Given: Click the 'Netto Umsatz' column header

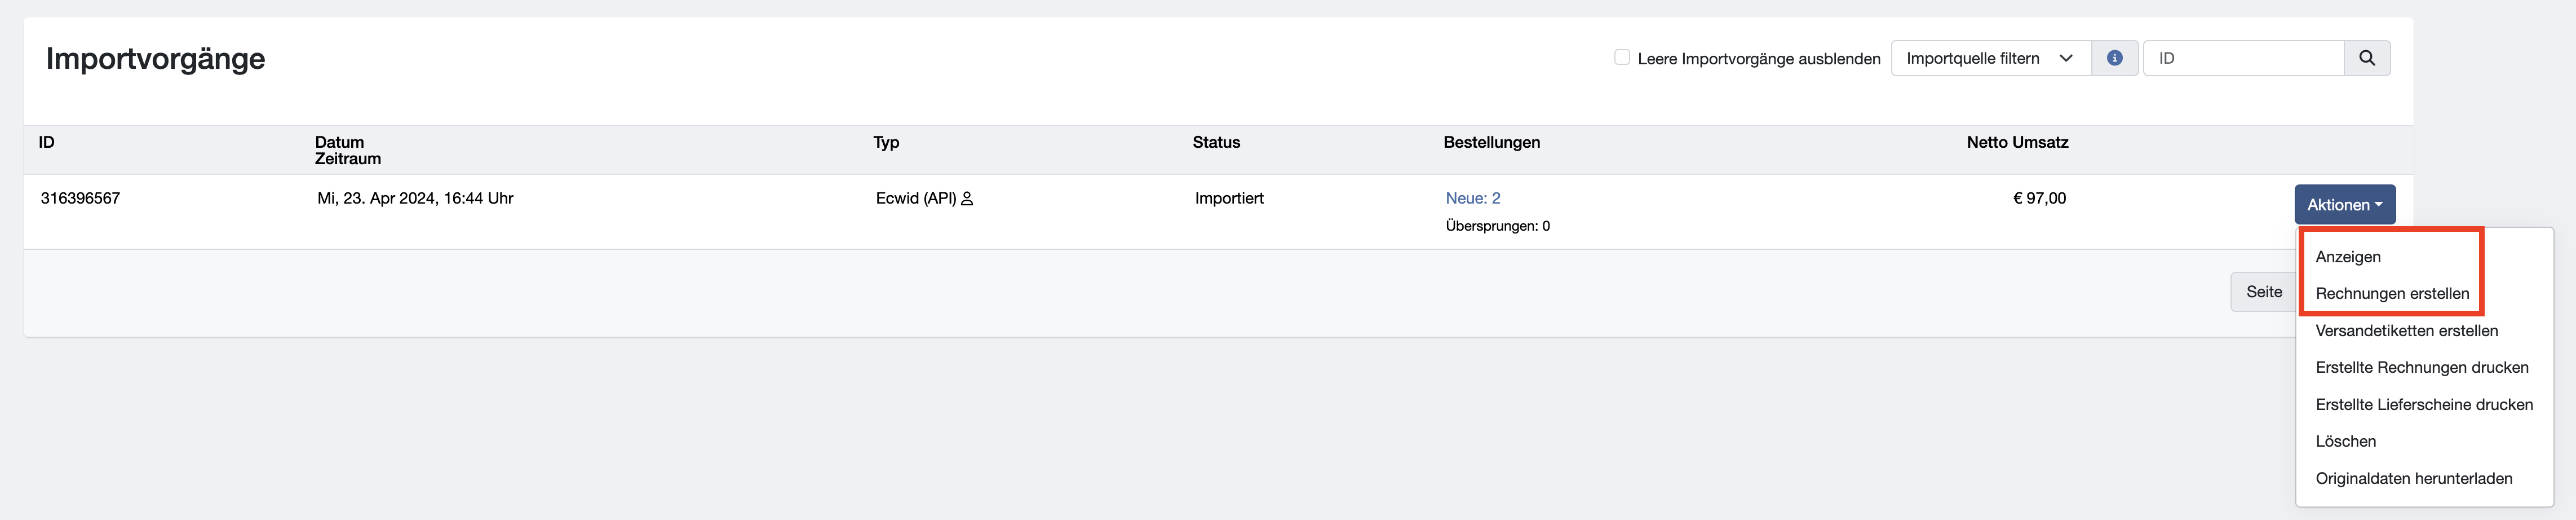Looking at the screenshot, I should tap(2016, 142).
